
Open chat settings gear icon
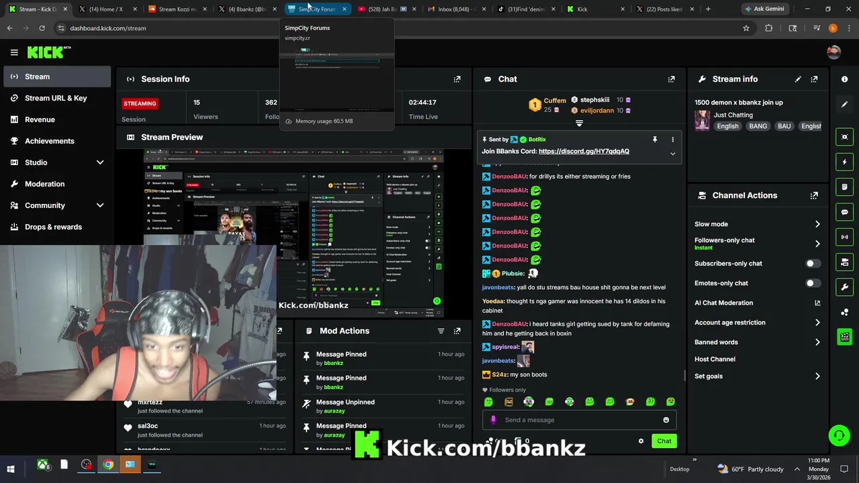click(x=641, y=441)
